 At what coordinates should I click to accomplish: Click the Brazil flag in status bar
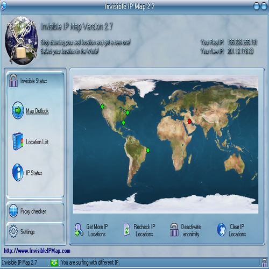pos(54,263)
